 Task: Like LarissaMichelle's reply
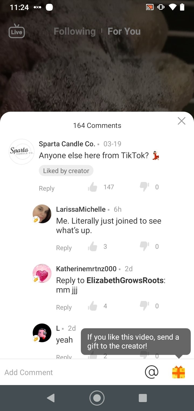(92, 246)
